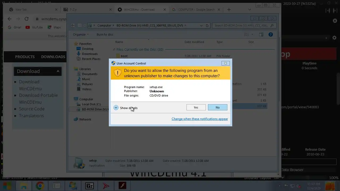Expand Show details in UAC dialog
The image size is (340, 191).
point(126,108)
